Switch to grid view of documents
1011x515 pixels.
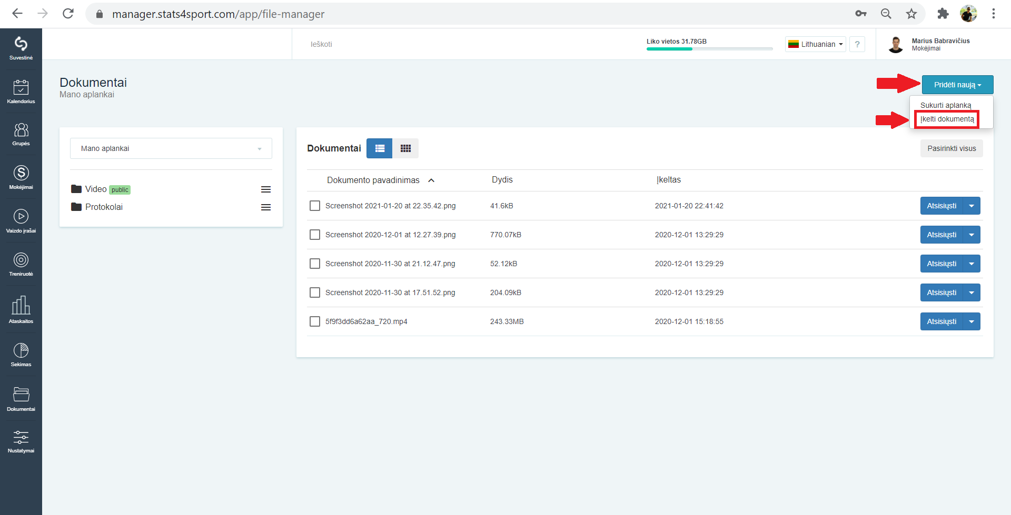[x=405, y=148]
